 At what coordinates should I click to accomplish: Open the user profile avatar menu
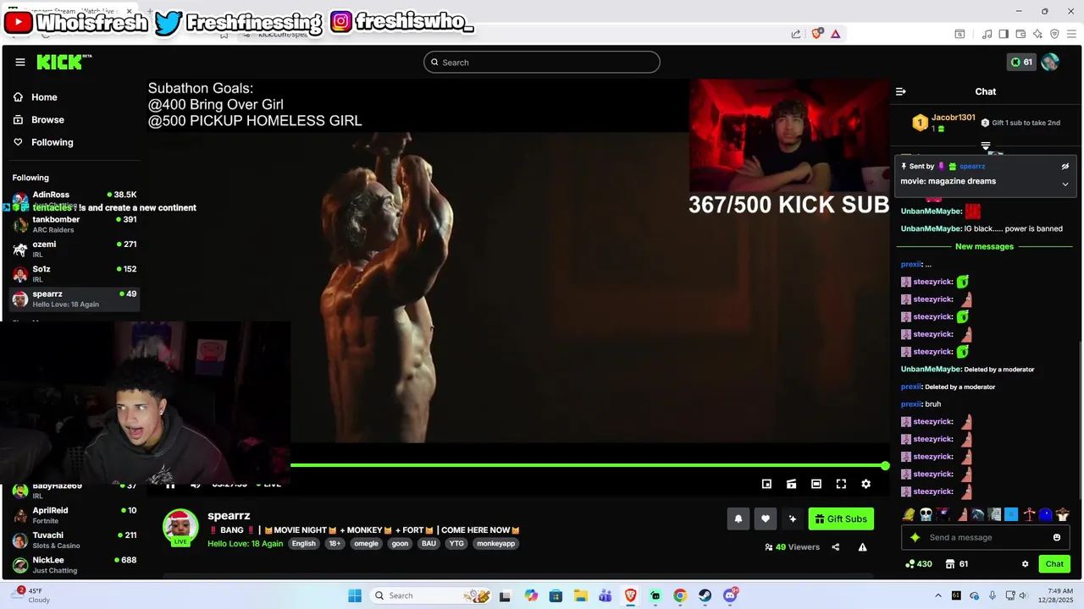[1050, 62]
